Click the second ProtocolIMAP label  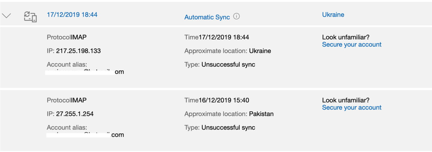coord(67,100)
